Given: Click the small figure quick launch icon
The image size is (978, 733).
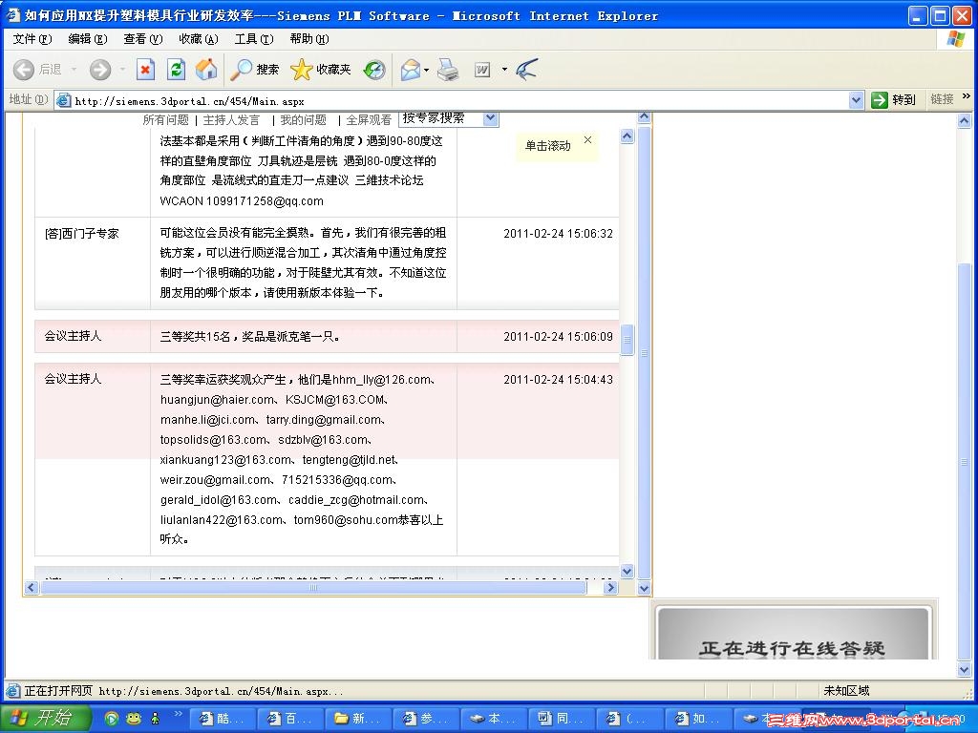Looking at the screenshot, I should 155,719.
